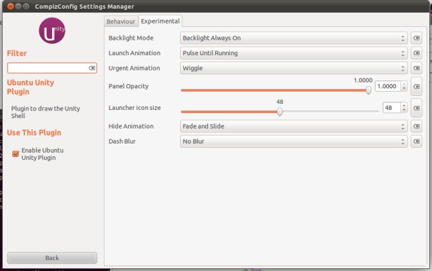This screenshot has width=432, height=271.
Task: Click the Panel Opacity value spinbox
Action: [391, 86]
